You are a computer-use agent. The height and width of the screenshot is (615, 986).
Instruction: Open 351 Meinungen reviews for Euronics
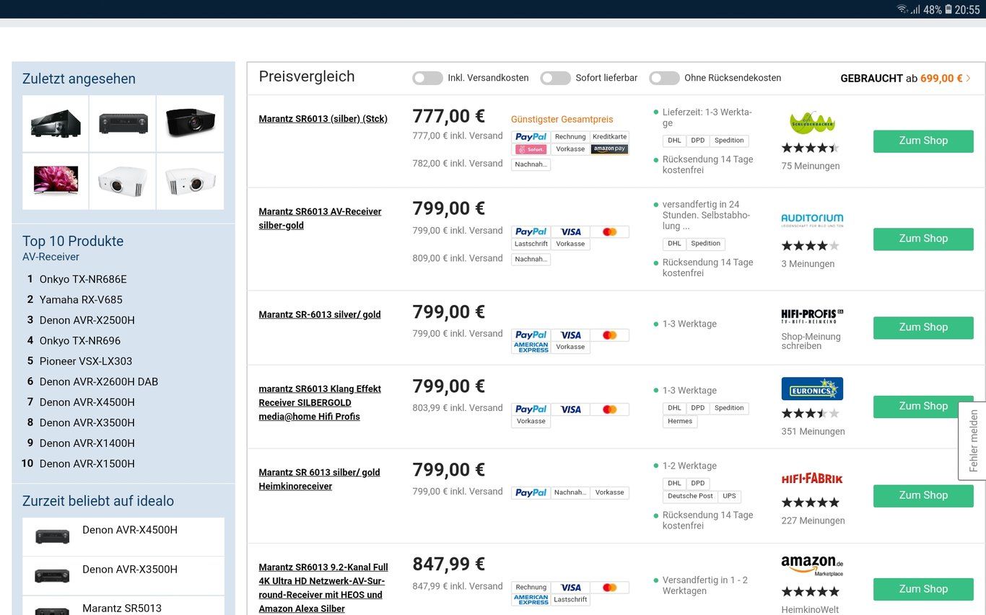click(813, 432)
